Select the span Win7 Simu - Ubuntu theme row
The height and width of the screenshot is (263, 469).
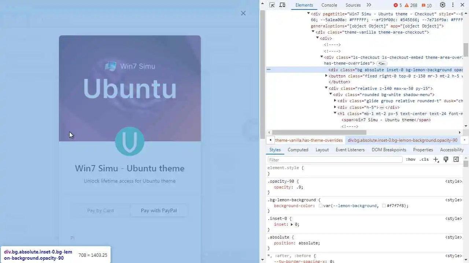click(386, 120)
